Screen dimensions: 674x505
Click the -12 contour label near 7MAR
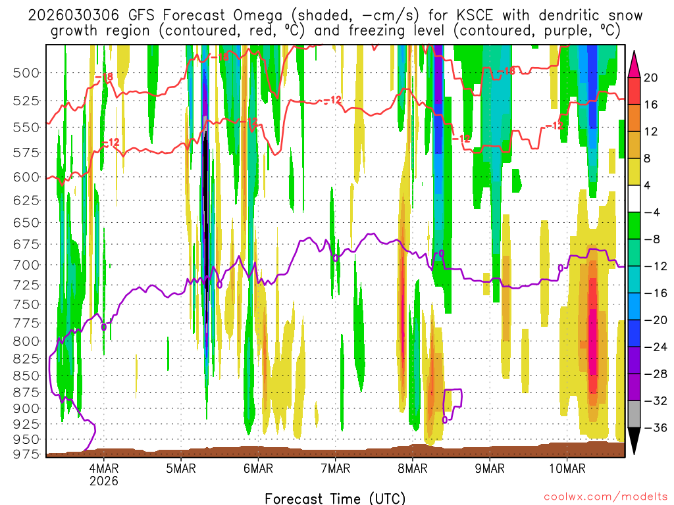point(332,101)
